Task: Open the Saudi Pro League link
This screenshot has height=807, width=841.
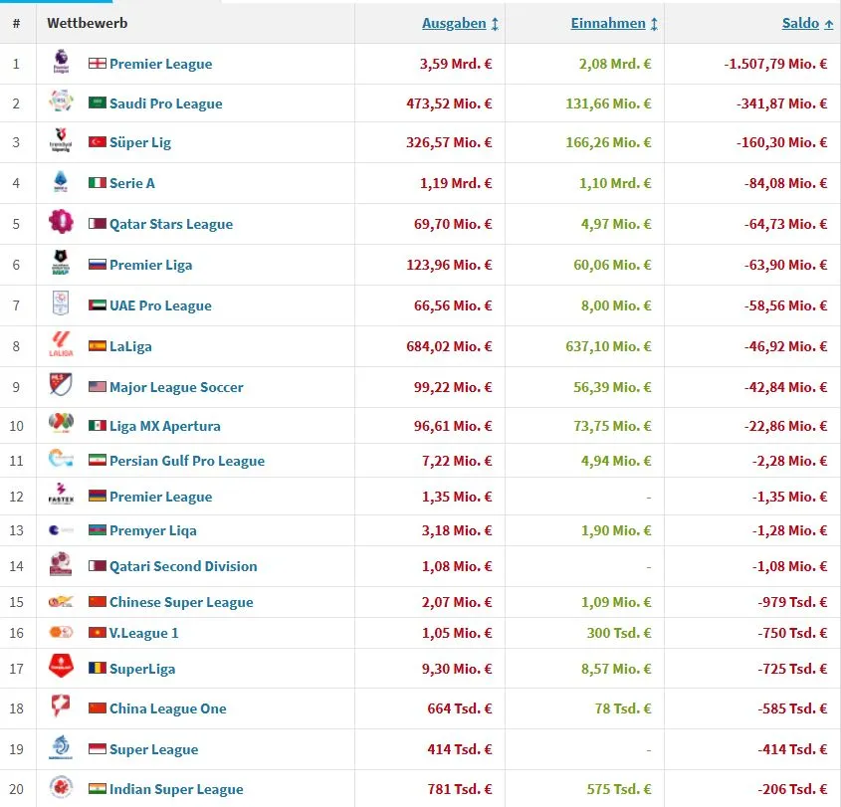Action: [166, 103]
